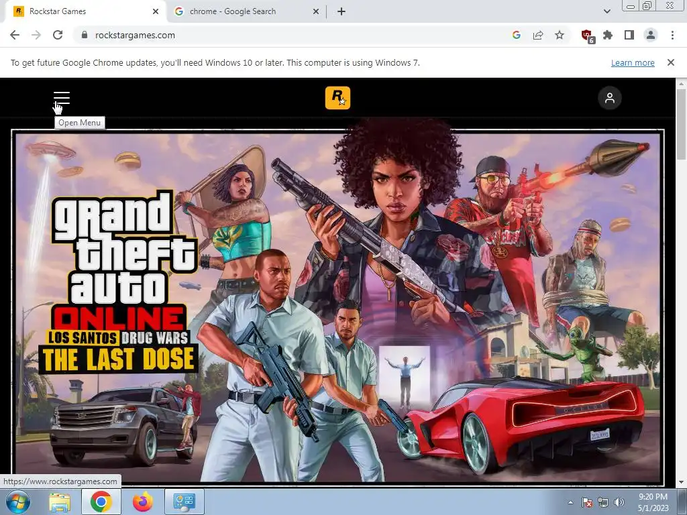Open the GTA Online Last Dose banner
Viewport: 687px width, 515px height.
point(338,307)
